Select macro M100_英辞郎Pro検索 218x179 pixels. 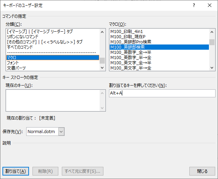pyautogui.click(x=131, y=42)
